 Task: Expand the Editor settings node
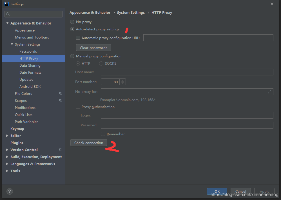(7, 136)
